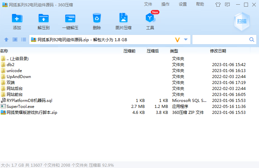259x168 pixels.
Task: Click the search magnifier icon
Action: pyautogui.click(x=252, y=40)
